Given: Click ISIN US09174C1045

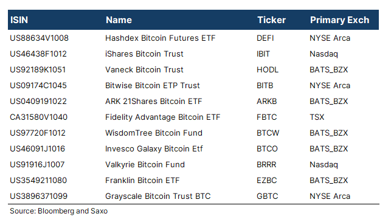Looking at the screenshot, I should 38,86.
